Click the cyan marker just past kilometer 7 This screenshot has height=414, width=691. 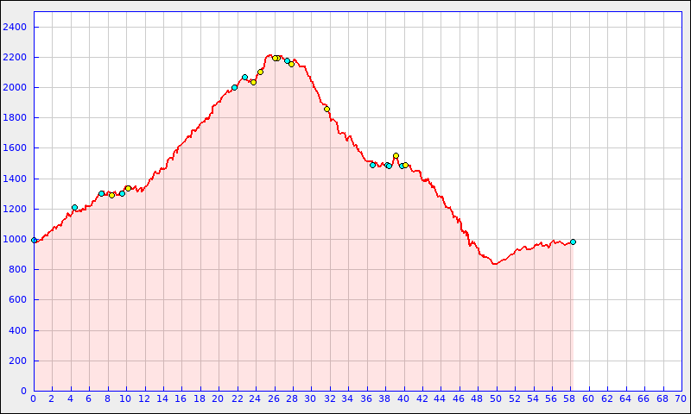(x=101, y=193)
